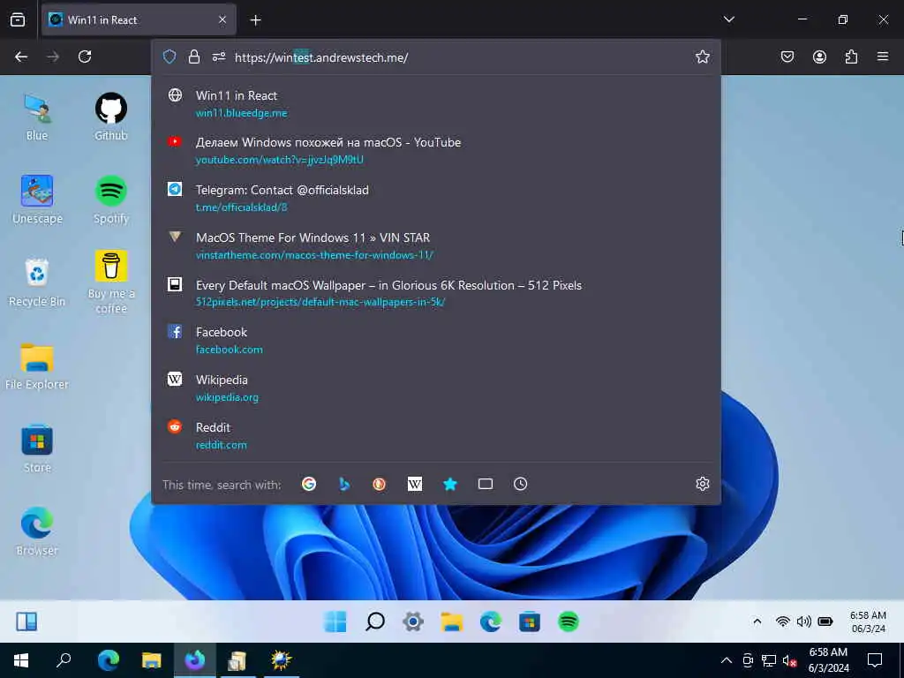Expand hidden icons chevron in Win11 React tray
This screenshot has height=678, width=904.
[757, 621]
